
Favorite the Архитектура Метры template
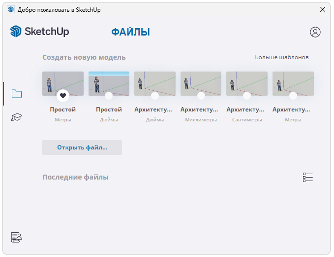tap(293, 96)
